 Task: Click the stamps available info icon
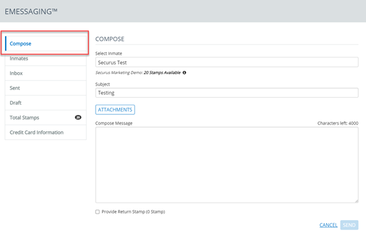tap(184, 73)
